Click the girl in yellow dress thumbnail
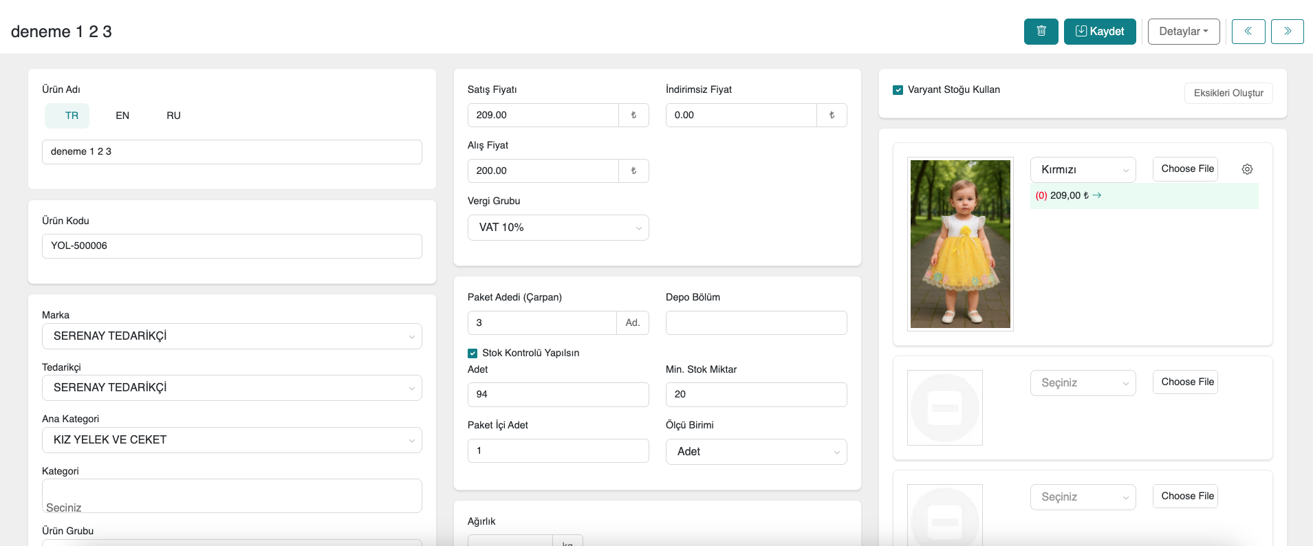 (x=960, y=244)
